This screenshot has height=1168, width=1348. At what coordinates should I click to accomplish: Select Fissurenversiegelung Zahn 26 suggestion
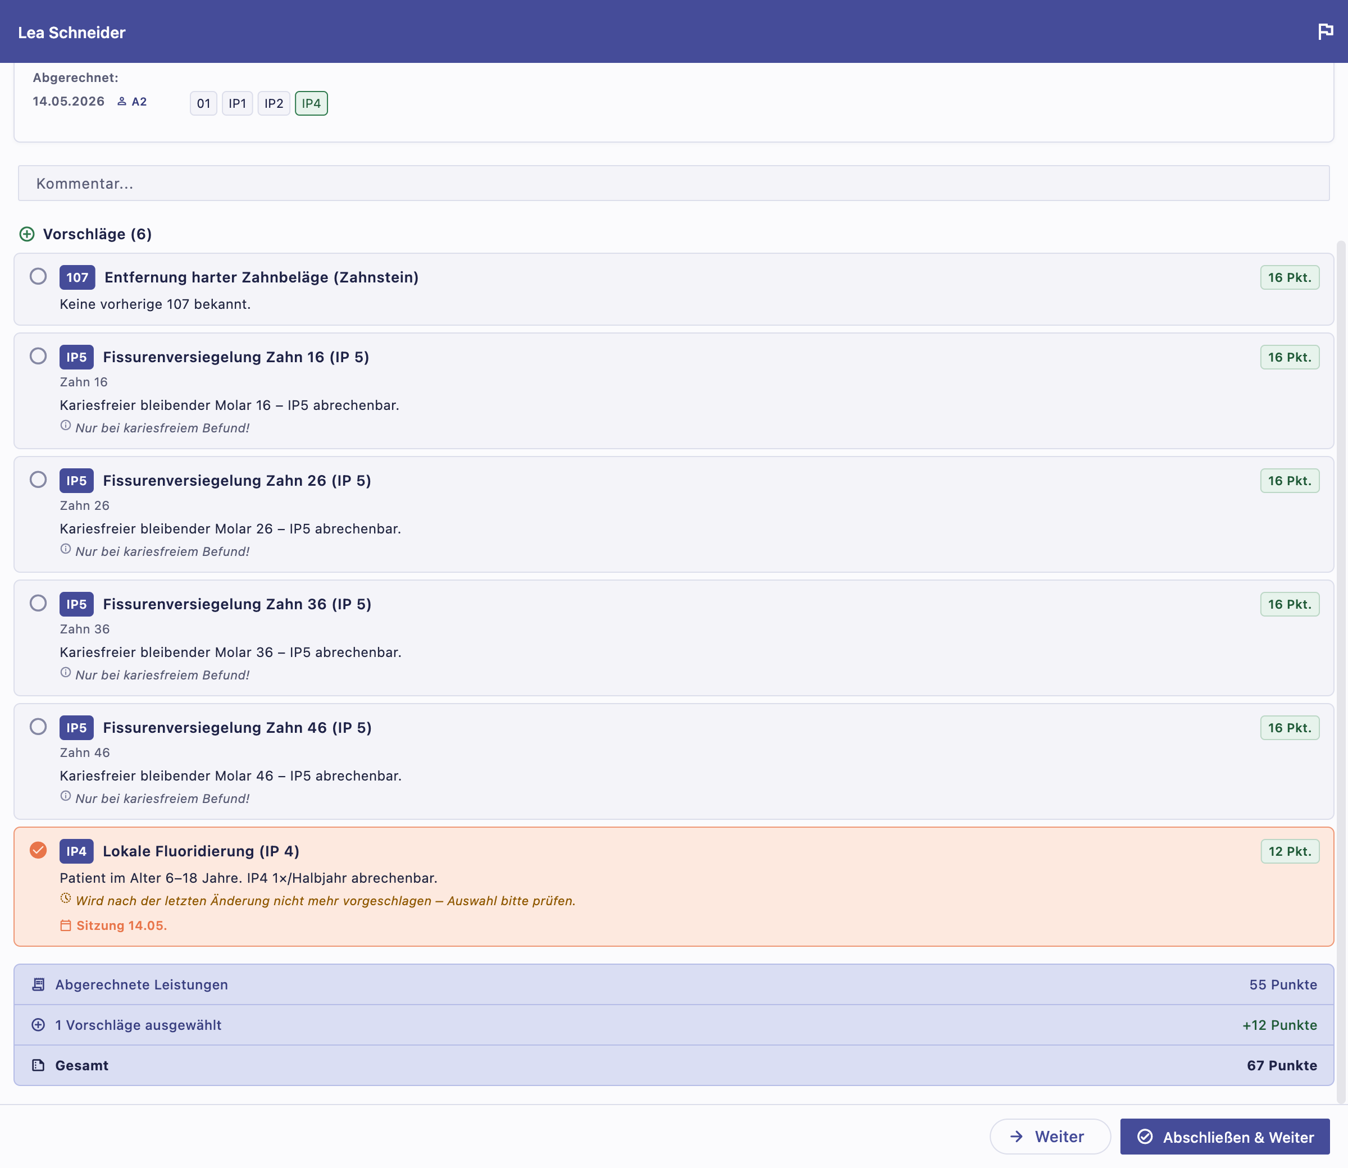pos(38,480)
